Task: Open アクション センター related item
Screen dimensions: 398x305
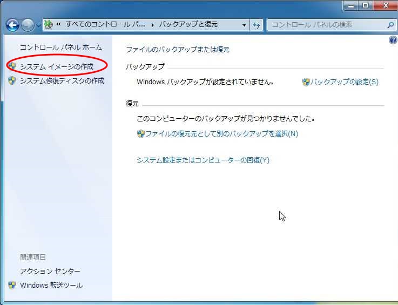Action: click(50, 271)
